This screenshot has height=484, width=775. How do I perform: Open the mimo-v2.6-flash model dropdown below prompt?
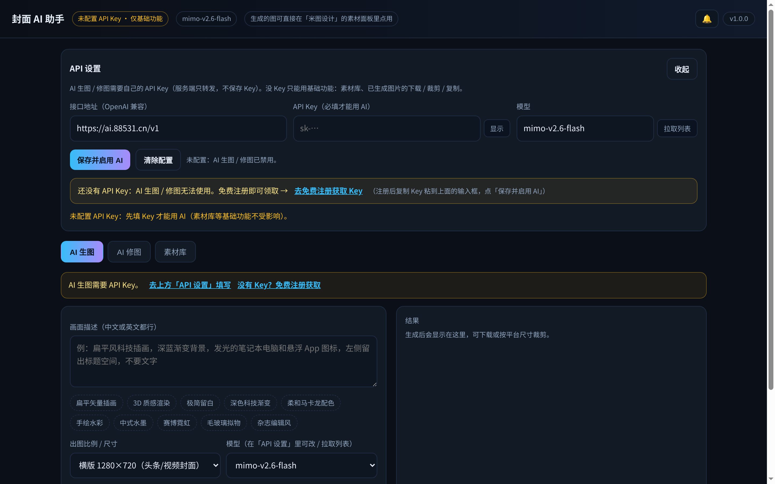(301, 465)
